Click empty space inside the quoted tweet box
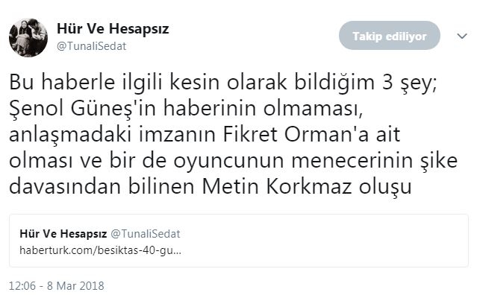The image size is (477, 295). pos(334,241)
